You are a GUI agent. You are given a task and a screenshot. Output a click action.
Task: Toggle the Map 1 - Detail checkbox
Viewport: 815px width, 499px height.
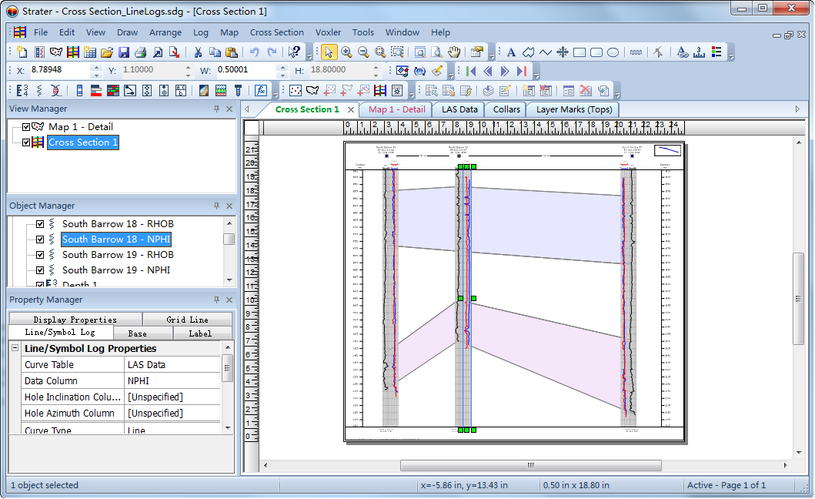(x=27, y=127)
